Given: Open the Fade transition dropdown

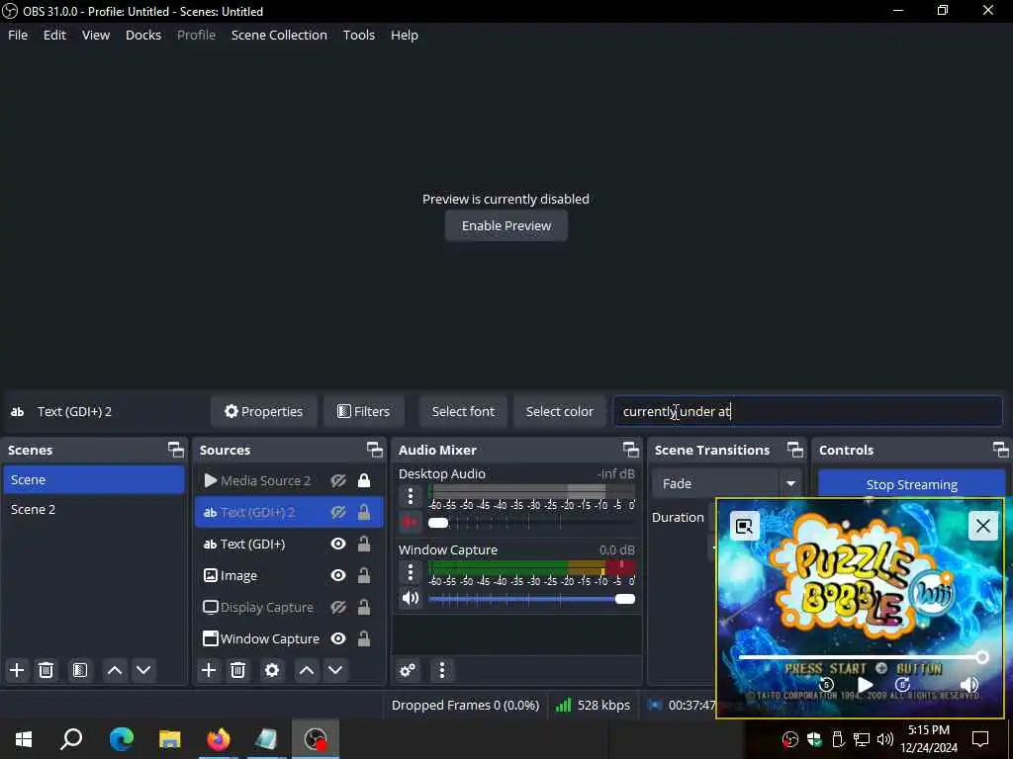Looking at the screenshot, I should click(x=726, y=483).
